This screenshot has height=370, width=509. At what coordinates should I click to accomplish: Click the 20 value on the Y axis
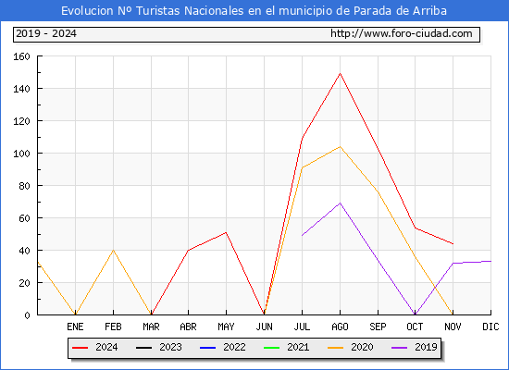pyautogui.click(x=24, y=283)
